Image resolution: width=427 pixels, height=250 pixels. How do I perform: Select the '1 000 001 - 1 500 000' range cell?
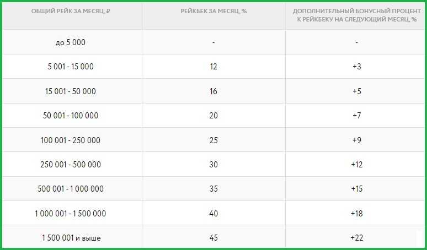(71, 213)
